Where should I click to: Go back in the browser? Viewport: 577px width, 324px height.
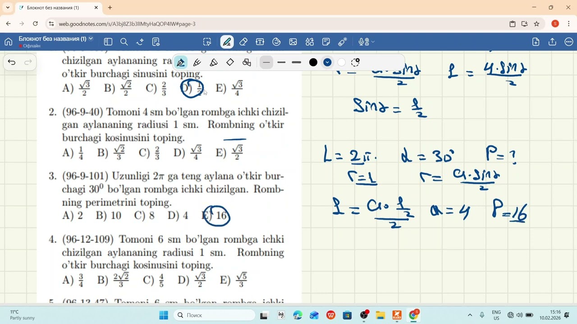[8, 24]
